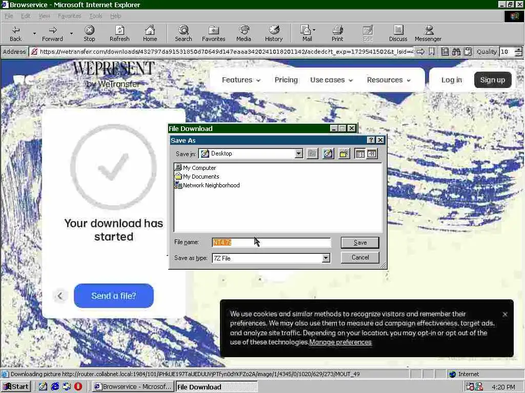Viewport: 525px width, 393px height.
Task: Open the Favorites toolbar button
Action: [x=213, y=33]
